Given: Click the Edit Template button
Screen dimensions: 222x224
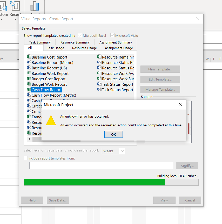Looking at the screenshot, I should [160, 79].
